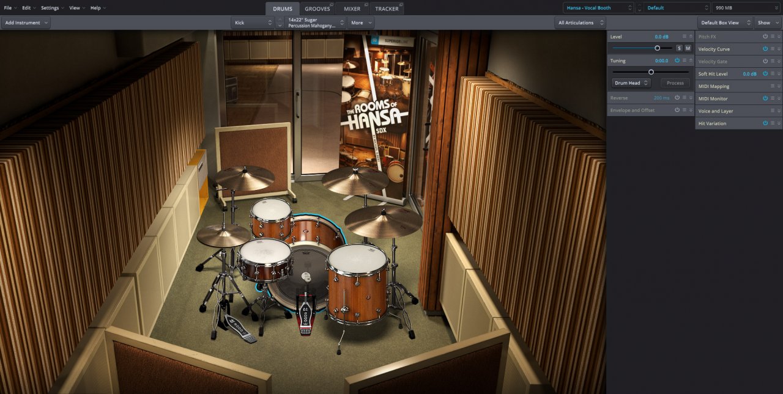Open the Velocity Gate options menu icon
783x394 pixels.
(773, 61)
